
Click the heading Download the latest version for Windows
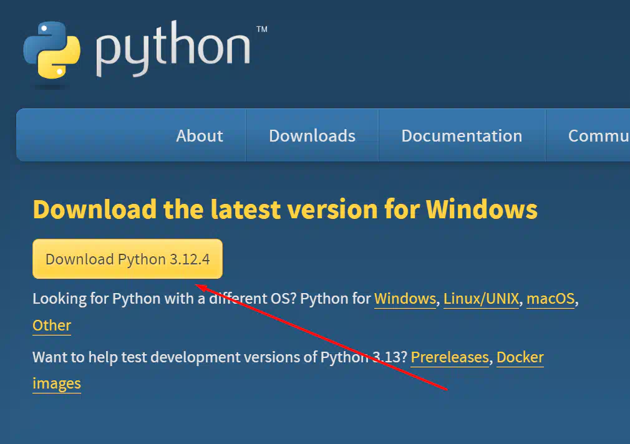[x=285, y=210]
